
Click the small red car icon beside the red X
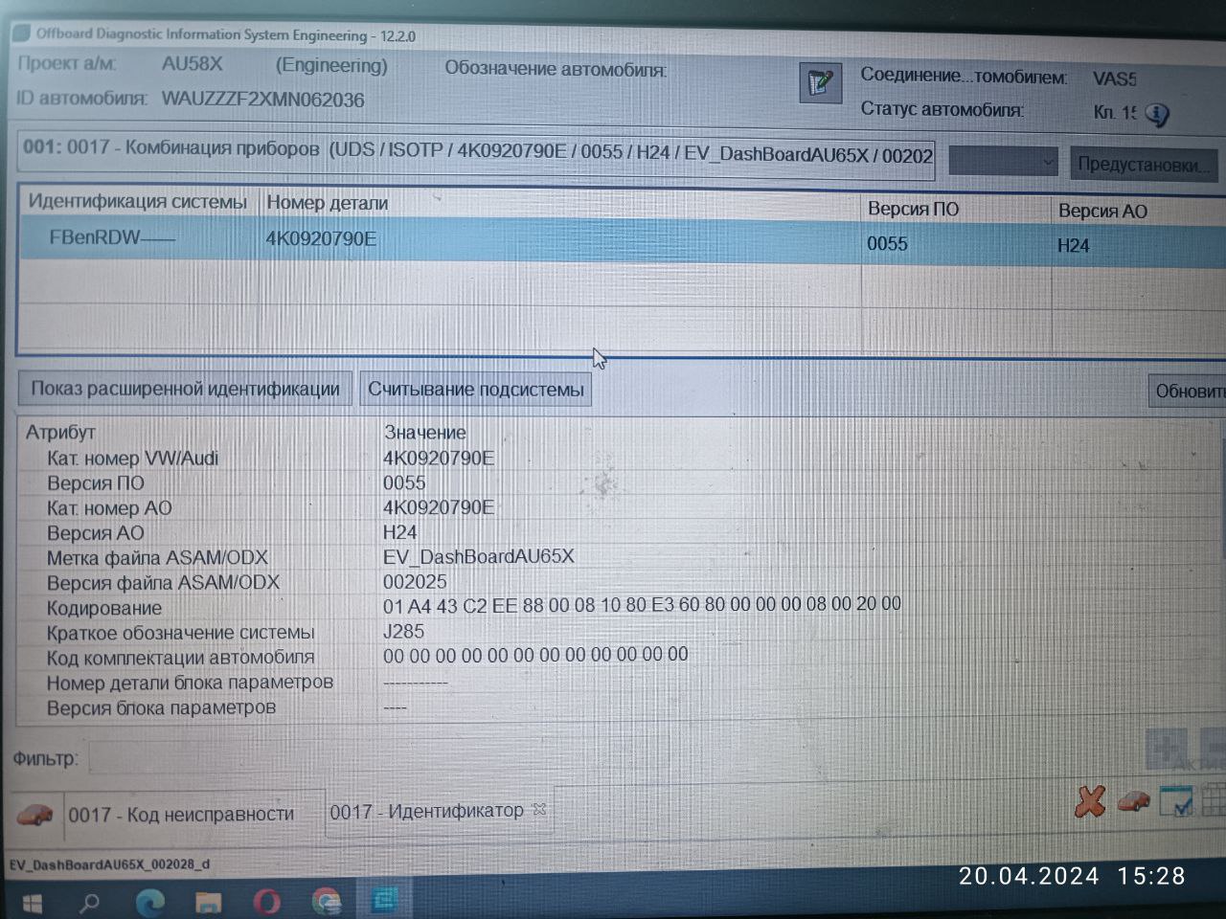coord(1134,800)
